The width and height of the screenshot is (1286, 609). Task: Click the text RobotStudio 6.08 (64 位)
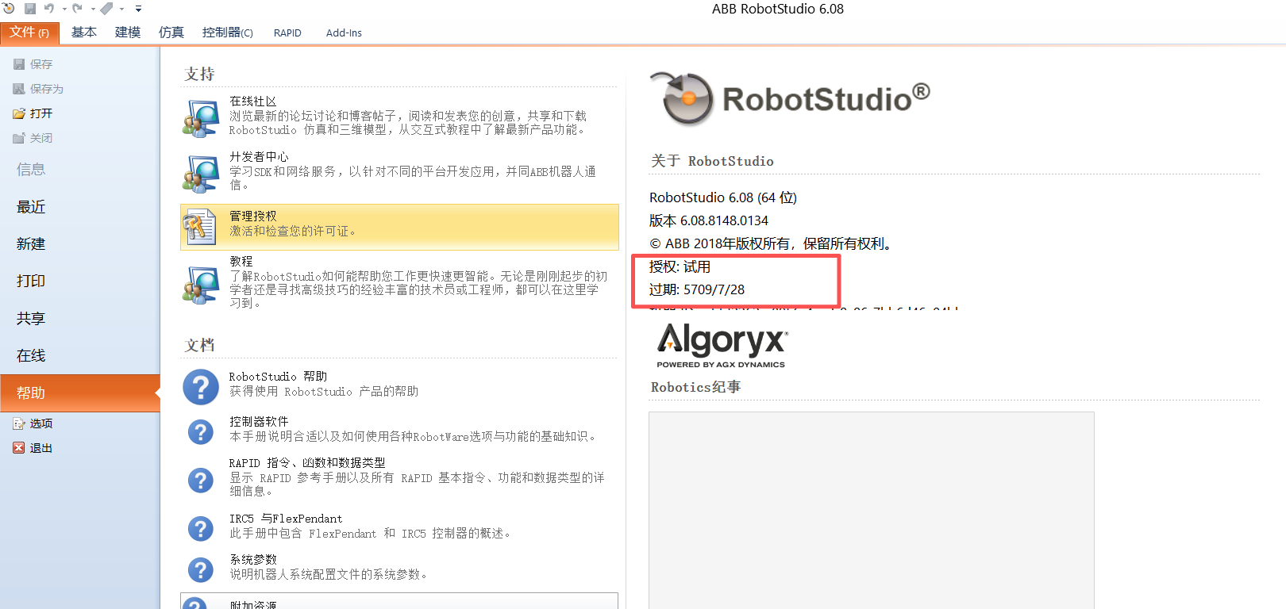click(x=723, y=197)
